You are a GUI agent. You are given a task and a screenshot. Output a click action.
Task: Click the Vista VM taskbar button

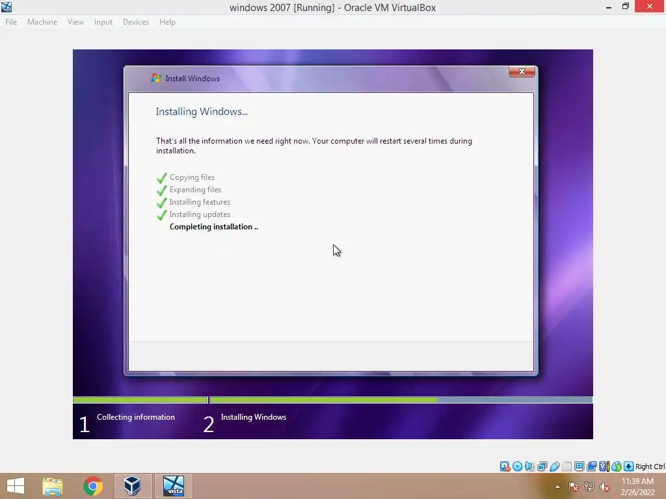coord(173,486)
